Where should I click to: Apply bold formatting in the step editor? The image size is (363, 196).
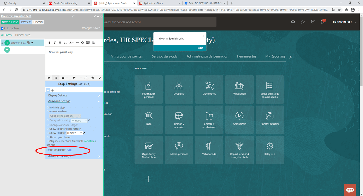coord(49,43)
